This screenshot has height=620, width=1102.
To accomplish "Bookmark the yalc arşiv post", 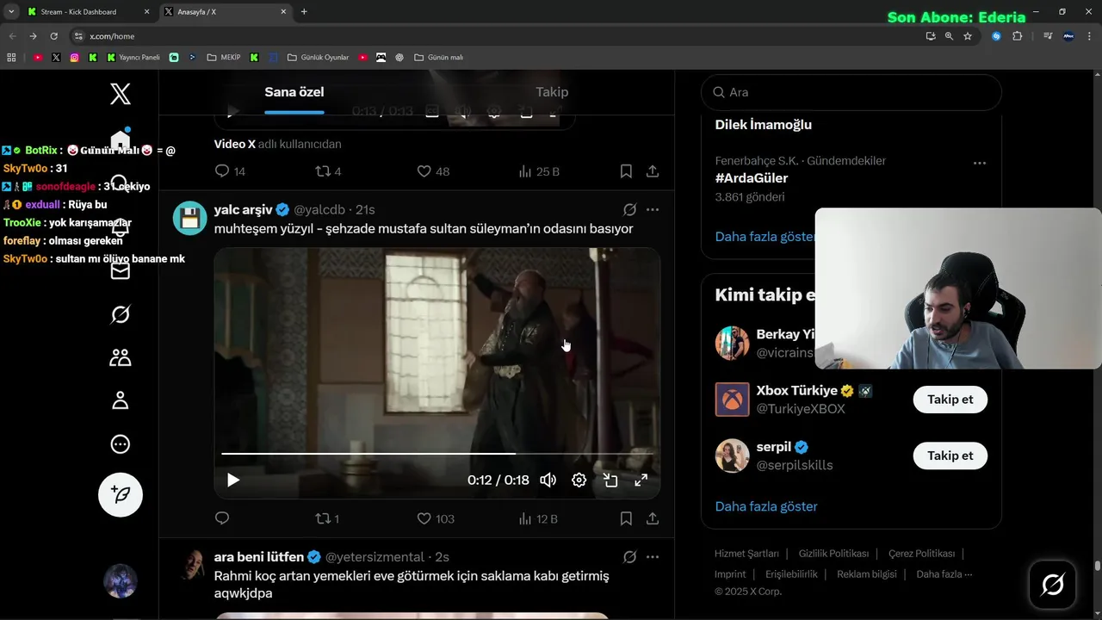I will [626, 518].
